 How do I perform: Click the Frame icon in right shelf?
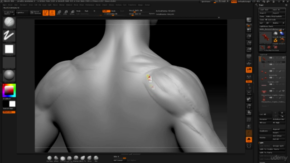pos(249,93)
